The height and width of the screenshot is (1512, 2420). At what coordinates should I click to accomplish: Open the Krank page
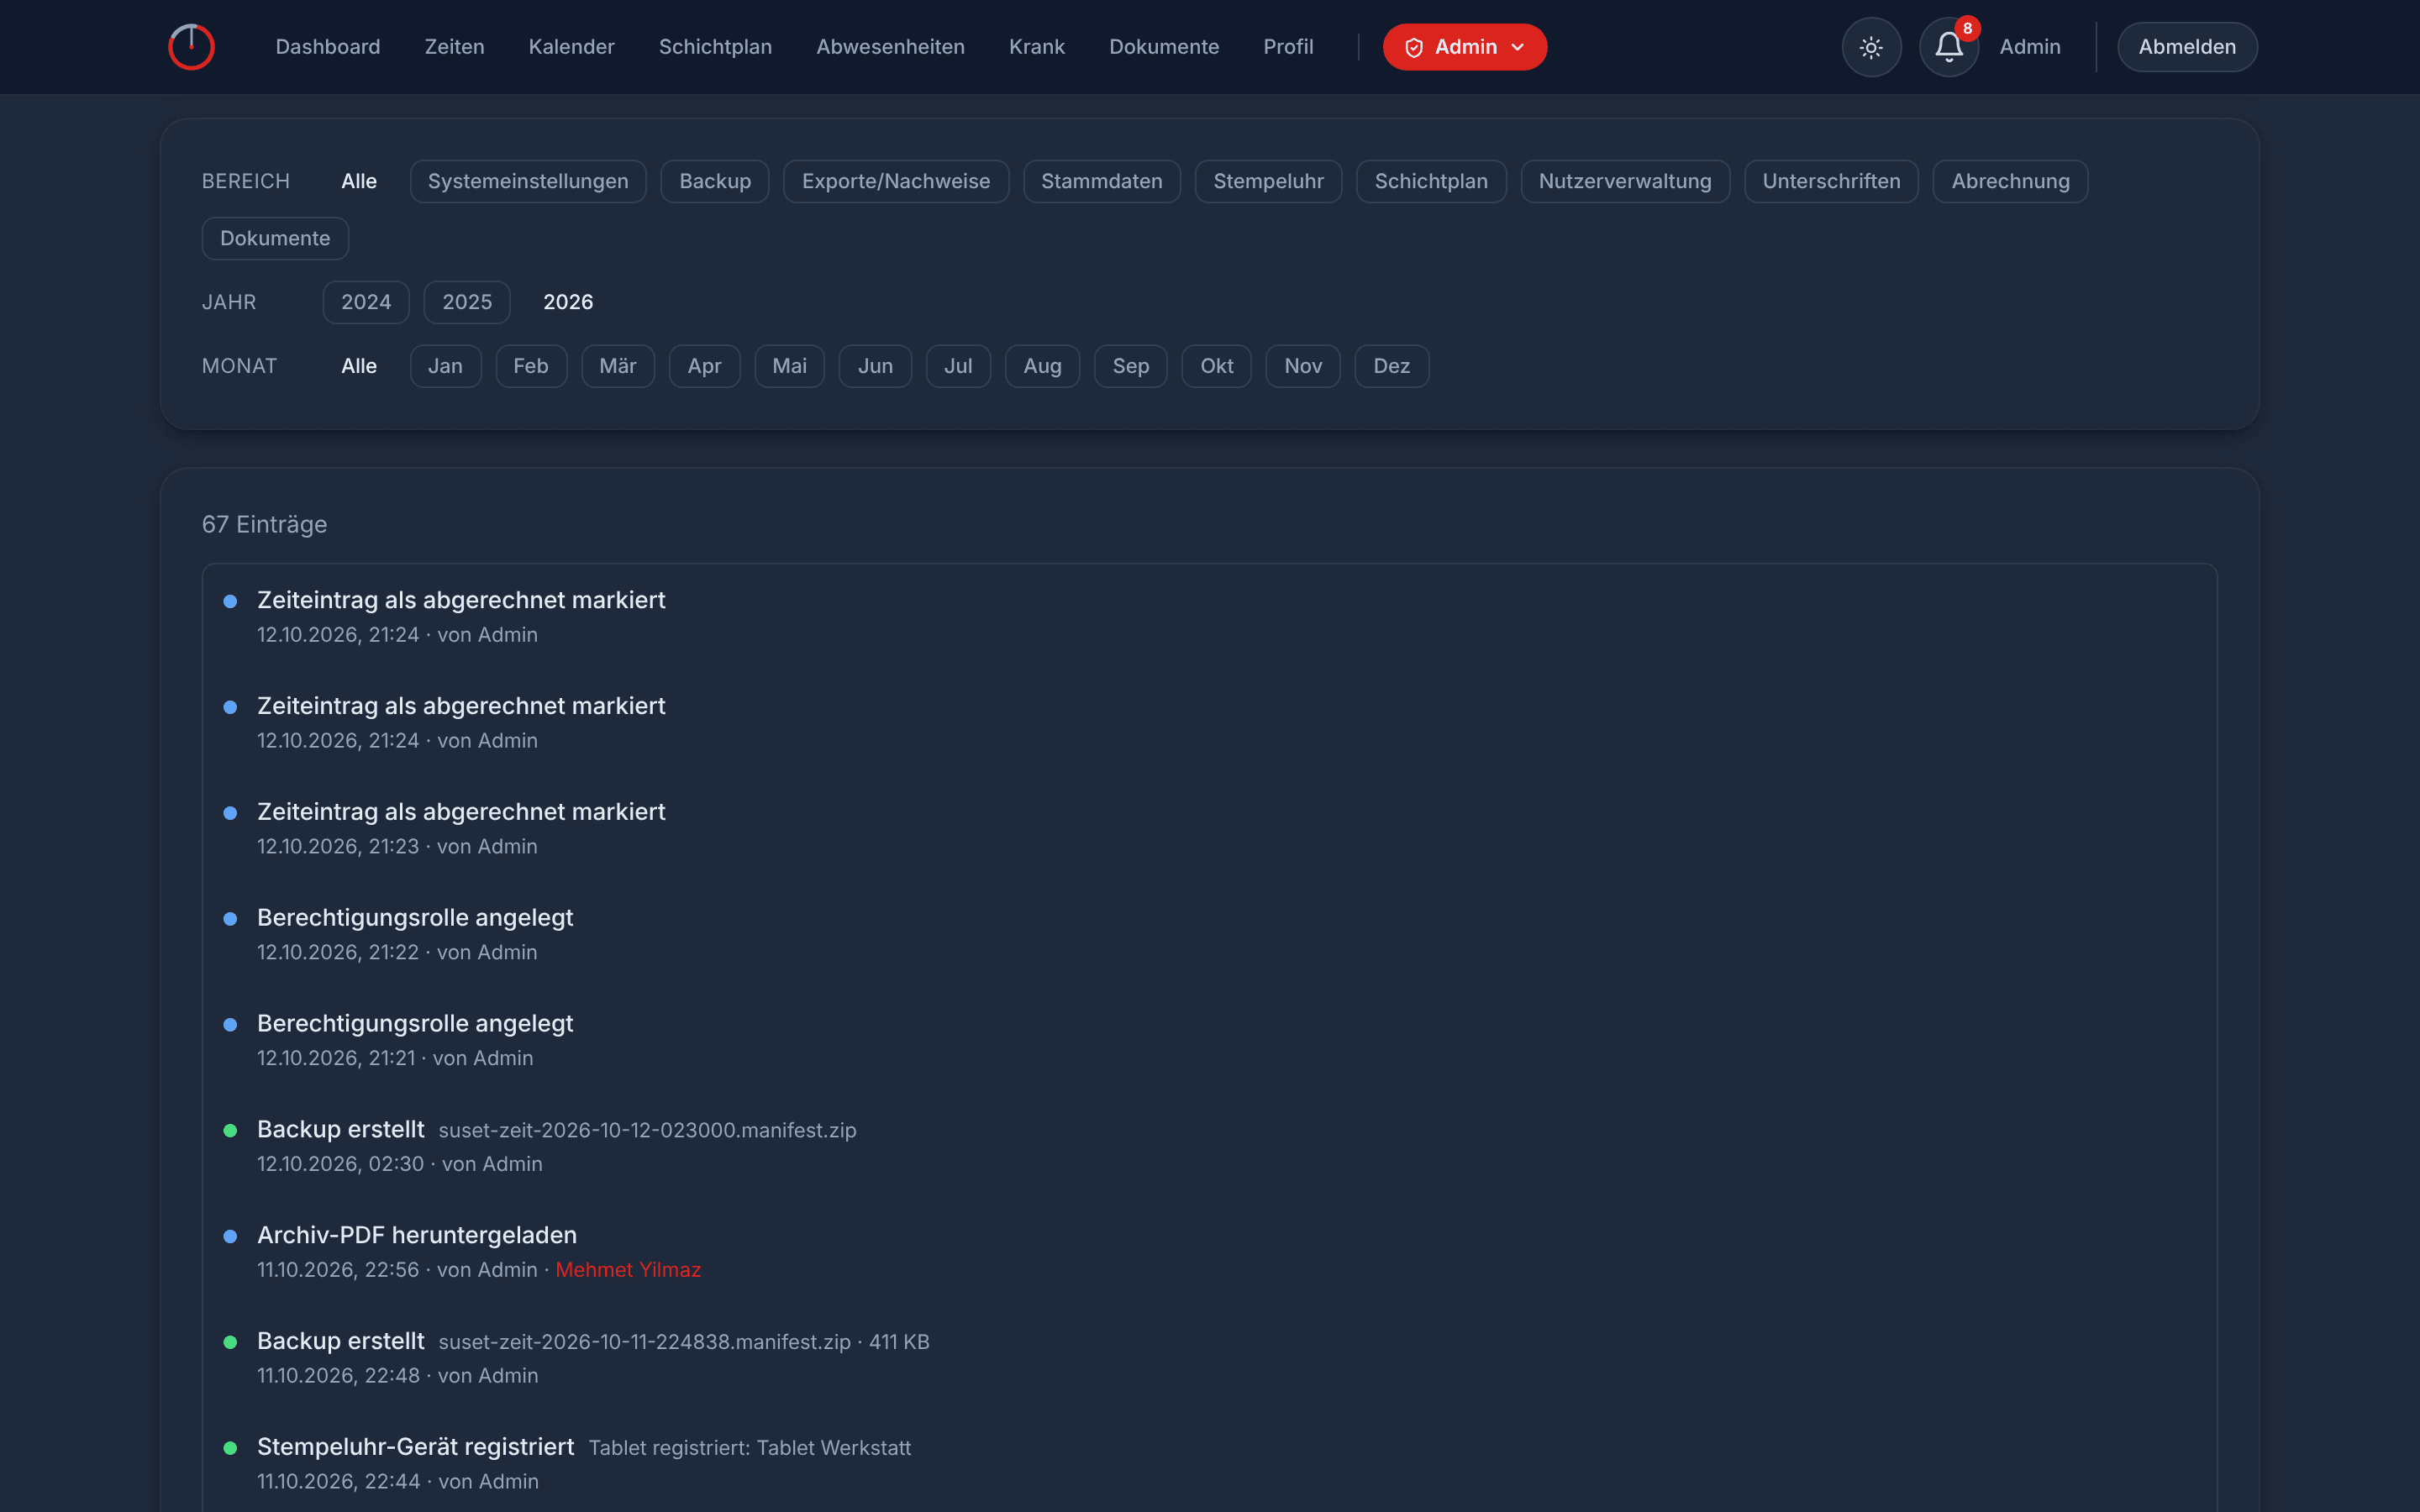(1036, 47)
